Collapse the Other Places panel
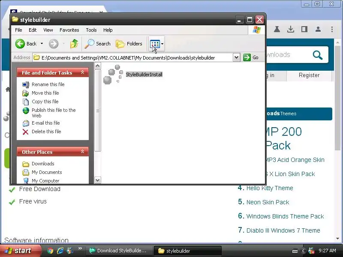Viewport: 343px width, 257px height. [x=82, y=152]
